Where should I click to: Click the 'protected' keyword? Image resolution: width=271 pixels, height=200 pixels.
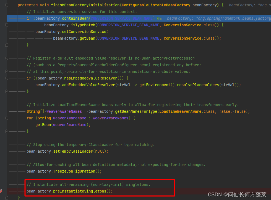(x=28, y=5)
